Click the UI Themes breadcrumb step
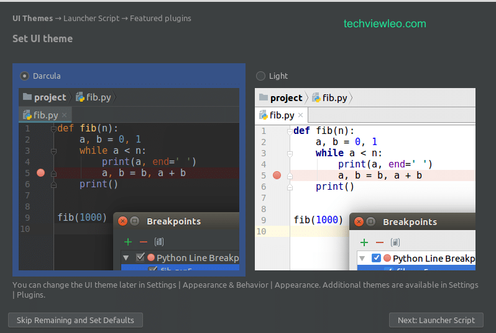The height and width of the screenshot is (333, 496). 32,19
